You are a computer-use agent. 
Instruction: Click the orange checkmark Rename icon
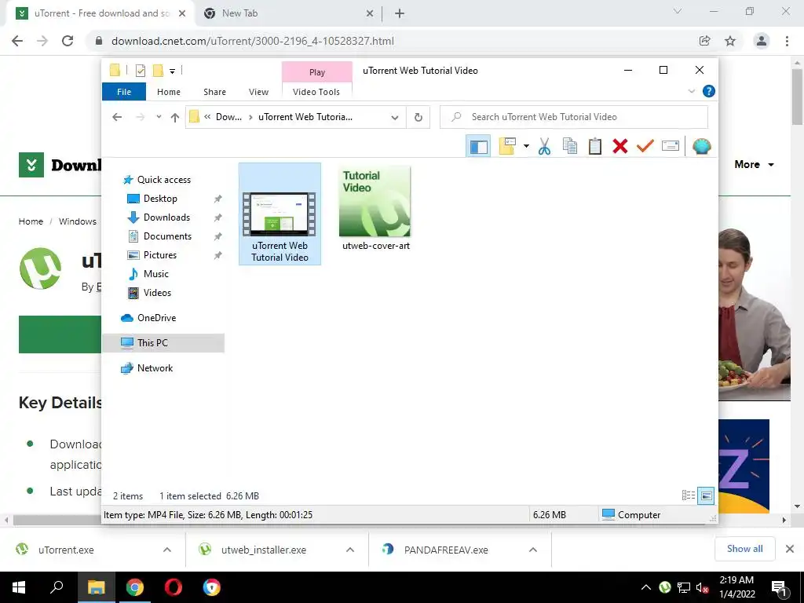[x=645, y=147]
